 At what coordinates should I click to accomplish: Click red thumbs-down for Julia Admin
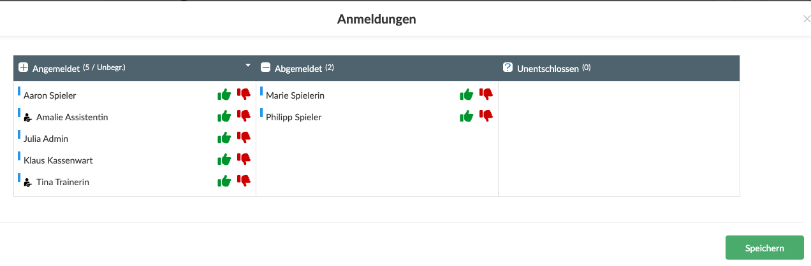(244, 137)
